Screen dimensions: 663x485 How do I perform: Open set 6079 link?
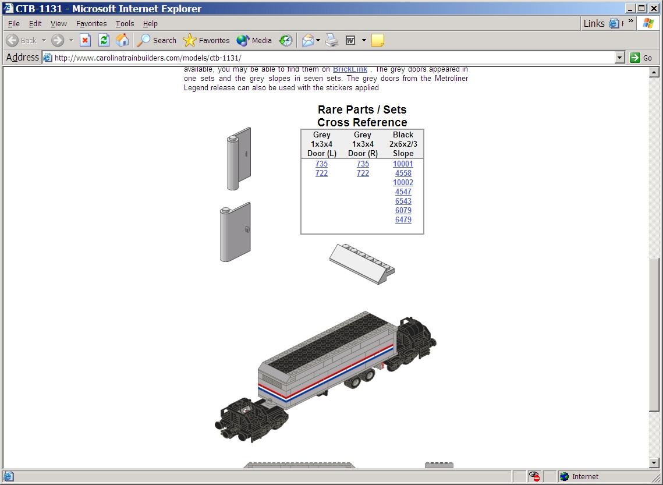coord(403,210)
